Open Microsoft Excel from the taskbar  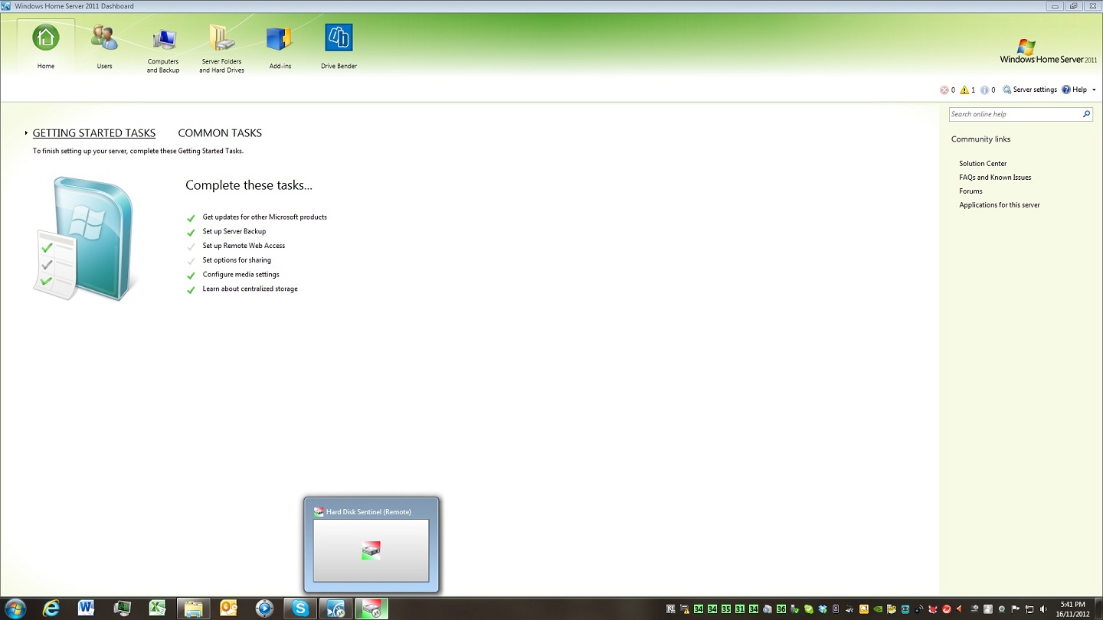[158, 609]
